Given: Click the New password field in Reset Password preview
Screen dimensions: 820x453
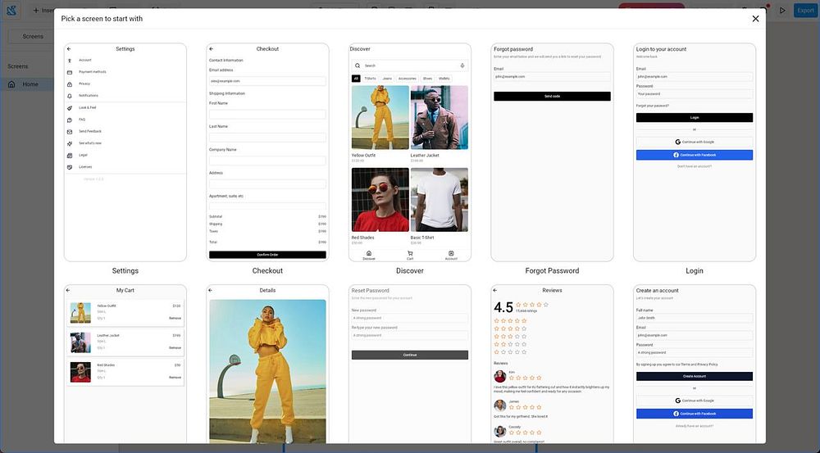Looking at the screenshot, I should tap(409, 318).
